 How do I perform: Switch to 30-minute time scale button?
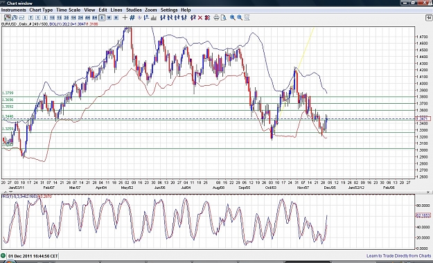click(x=67, y=18)
